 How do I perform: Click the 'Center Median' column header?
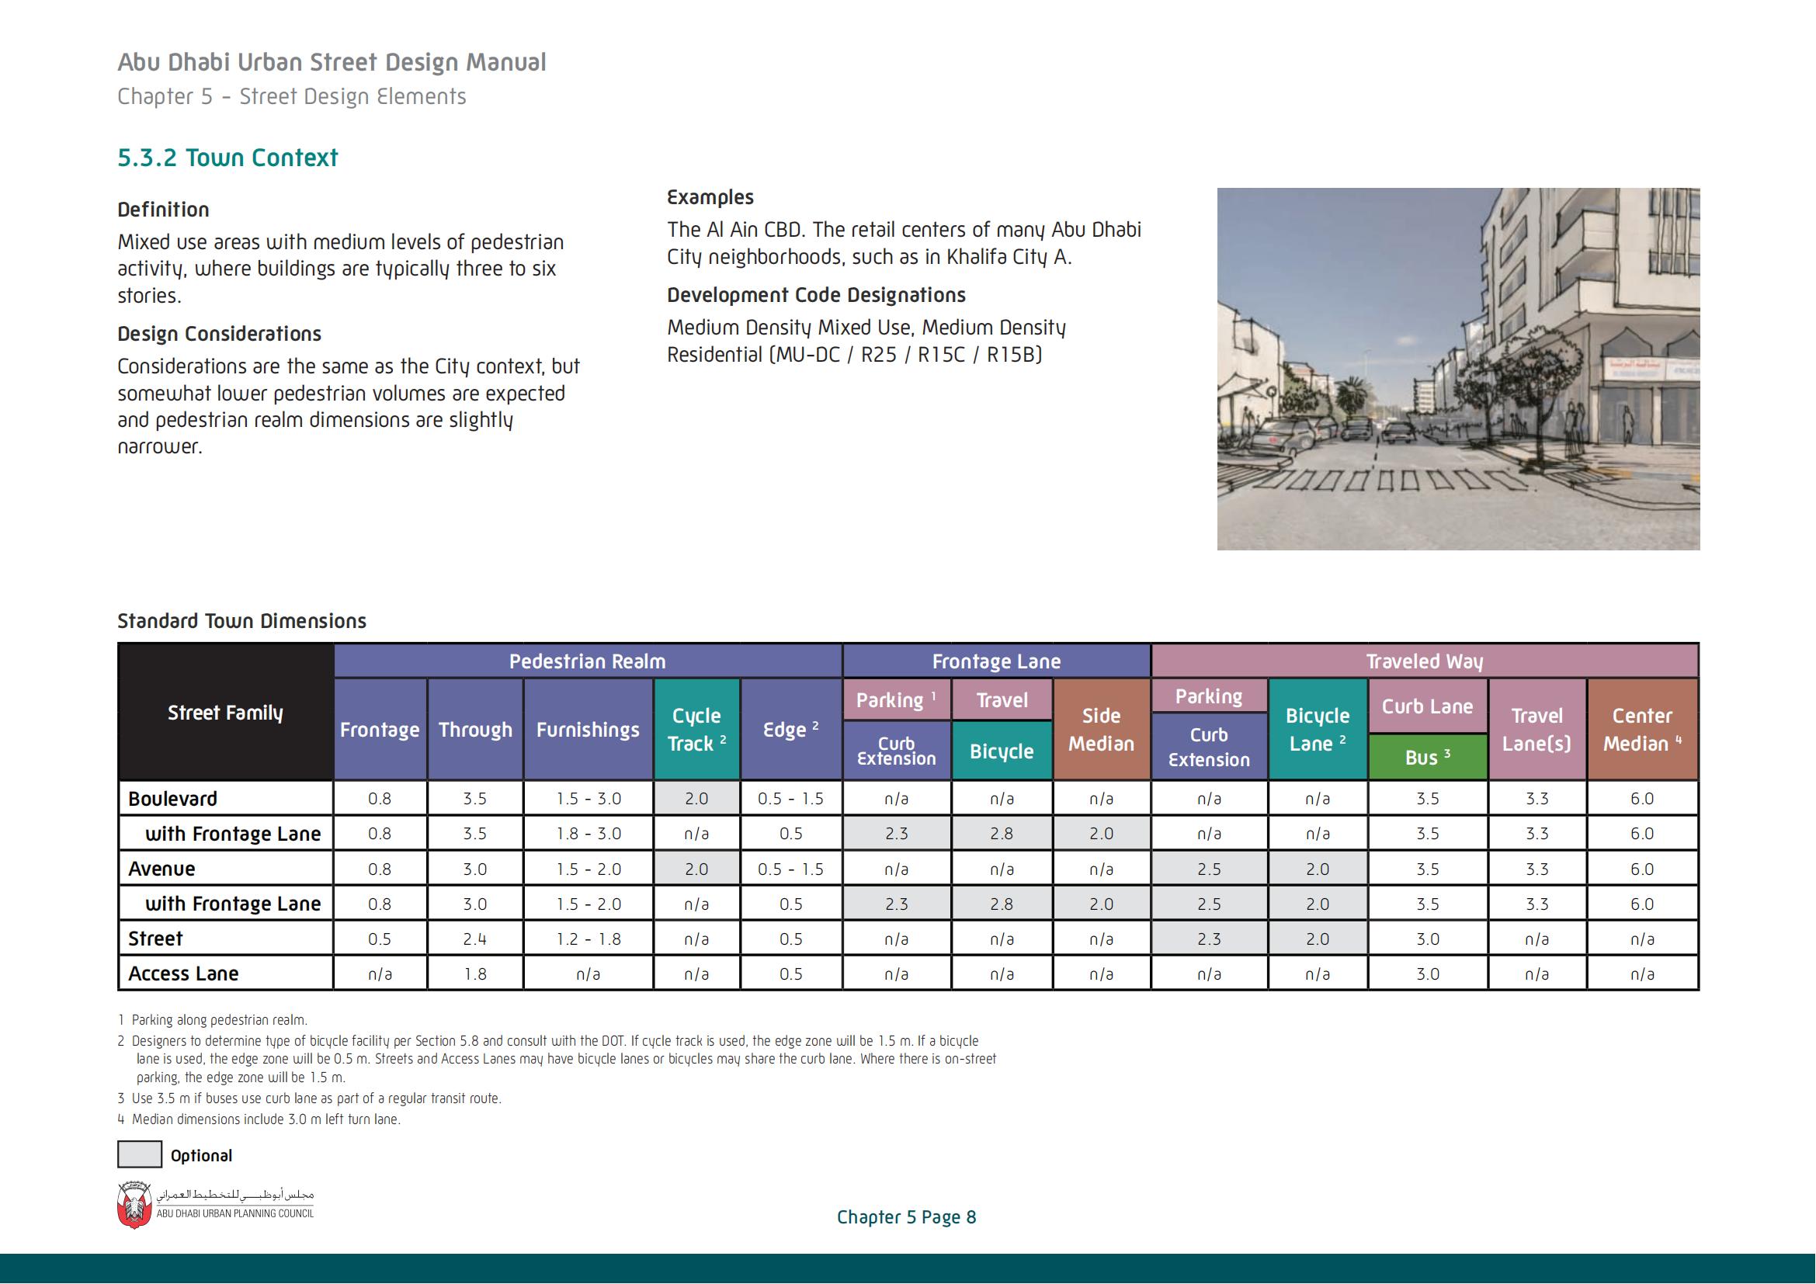pos(1643,729)
